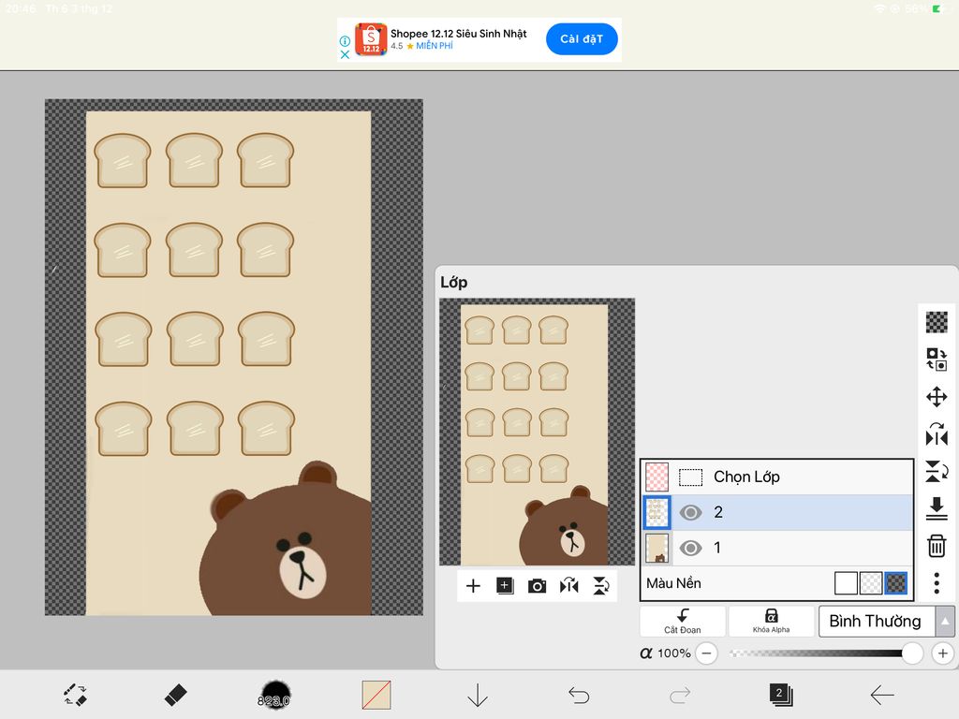Flip layer vertically under the preview
959x719 pixels.
click(601, 586)
